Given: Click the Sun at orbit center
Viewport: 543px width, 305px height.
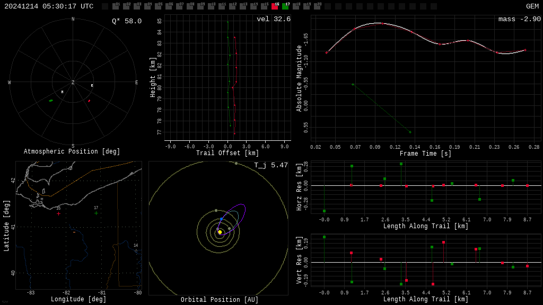Looking at the screenshot, I should [x=220, y=232].
